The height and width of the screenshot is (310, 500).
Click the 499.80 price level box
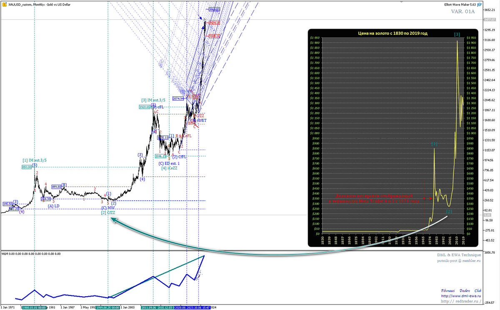pyautogui.click(x=56, y=187)
